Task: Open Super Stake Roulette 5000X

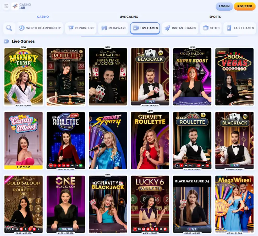Action: point(66,76)
